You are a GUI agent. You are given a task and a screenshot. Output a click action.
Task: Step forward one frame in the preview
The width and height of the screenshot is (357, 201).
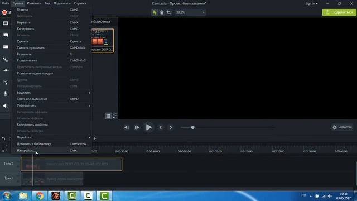tap(137, 127)
